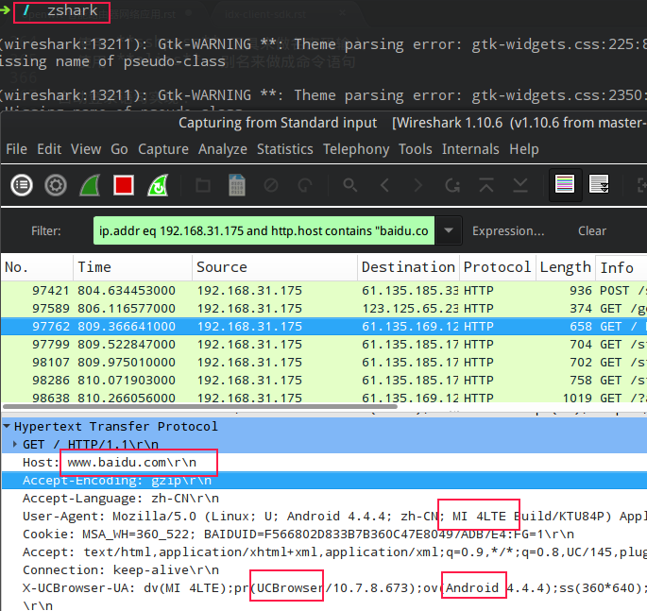
Task: Collapse the Hypertext Transfer Protocol tree
Action: pyautogui.click(x=8, y=427)
